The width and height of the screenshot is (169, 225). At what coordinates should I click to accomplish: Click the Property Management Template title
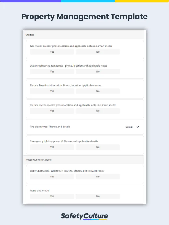[84, 17]
